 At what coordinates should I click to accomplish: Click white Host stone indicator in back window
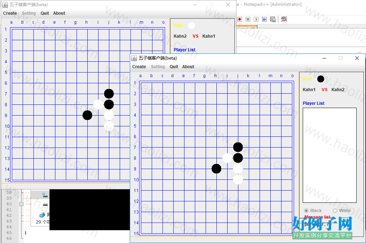[191, 25]
